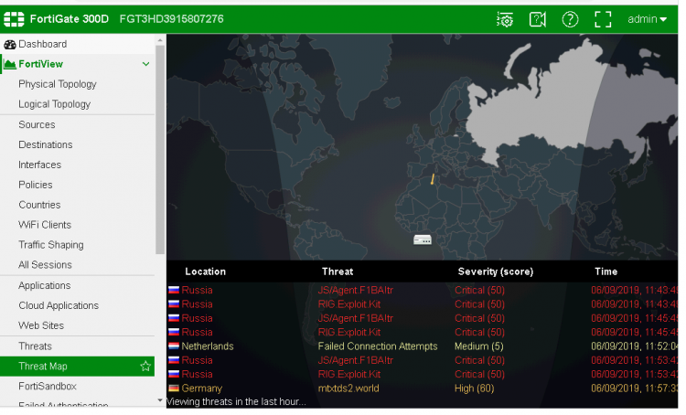Click the sidebar scrollbar thumb
Image resolution: width=686 pixels, height=415 pixels.
160,149
